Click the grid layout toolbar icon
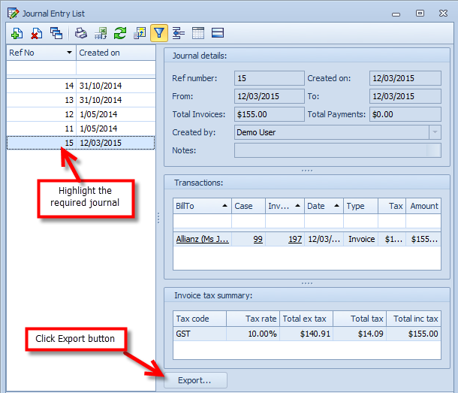 click(x=198, y=33)
